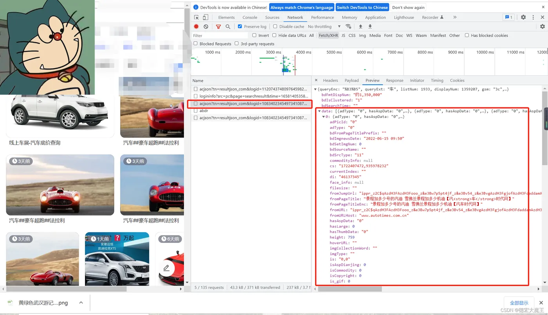Tick checkbox next to logininfo request
Viewport: 548px width, 315px height.
196,96
